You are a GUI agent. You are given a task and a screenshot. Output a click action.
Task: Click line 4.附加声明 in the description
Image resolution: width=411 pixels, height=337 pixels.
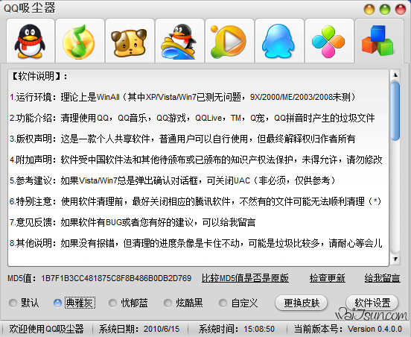click(196, 160)
